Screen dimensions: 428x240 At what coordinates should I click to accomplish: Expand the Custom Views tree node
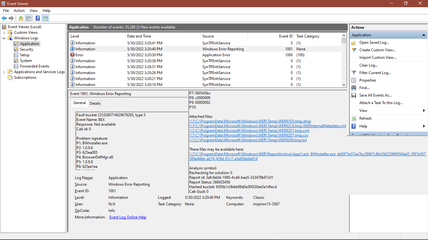[4, 32]
